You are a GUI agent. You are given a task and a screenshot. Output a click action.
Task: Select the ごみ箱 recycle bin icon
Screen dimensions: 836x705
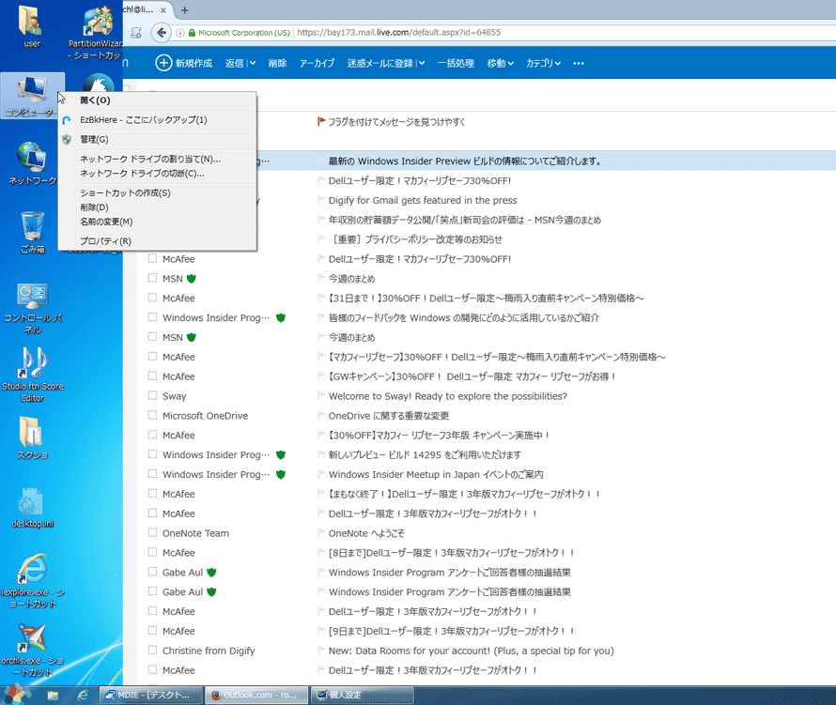point(33,232)
